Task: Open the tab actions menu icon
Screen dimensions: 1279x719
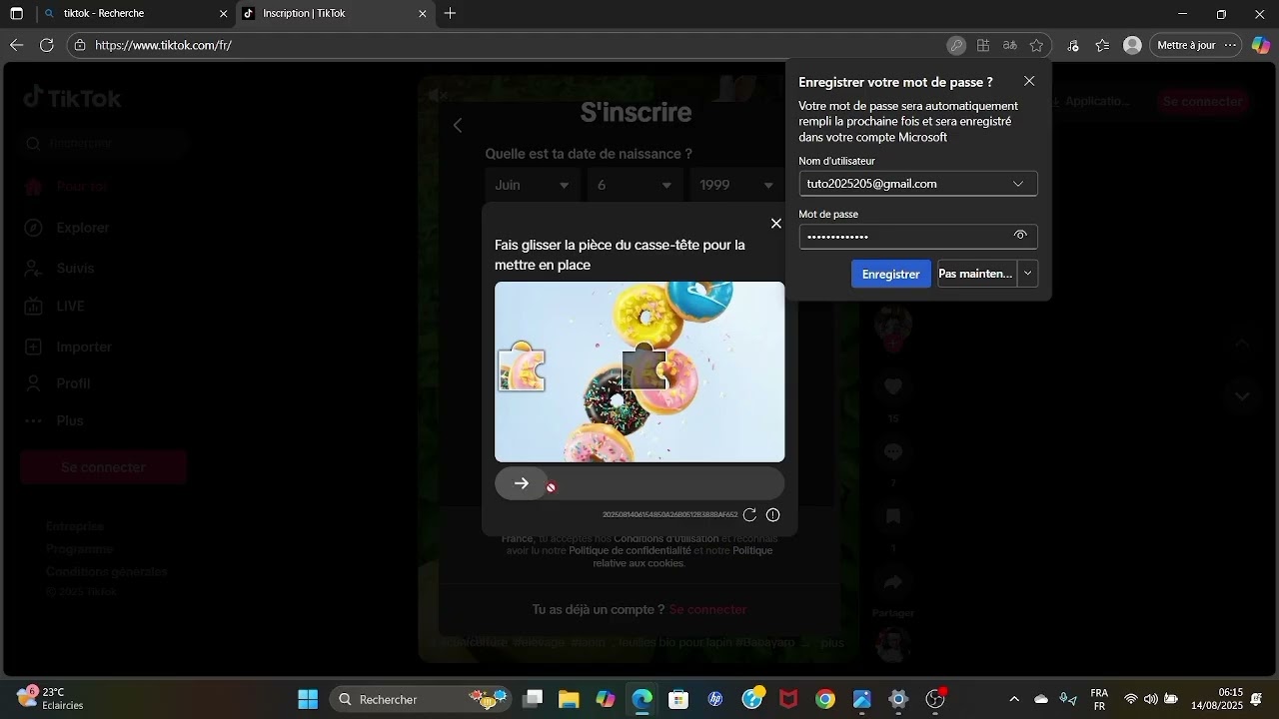Action: coord(16,14)
